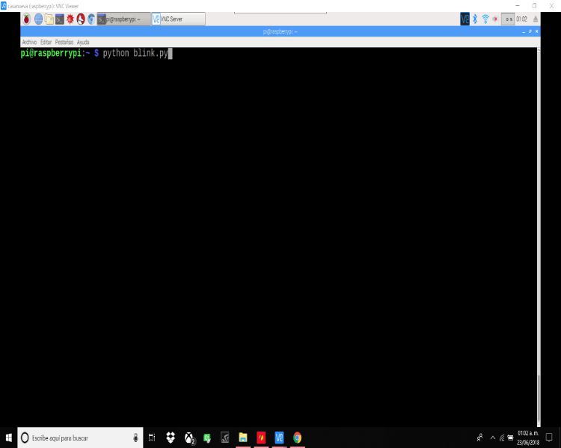The height and width of the screenshot is (448, 561).
Task: Open the WiFi network menu
Action: (x=485, y=19)
